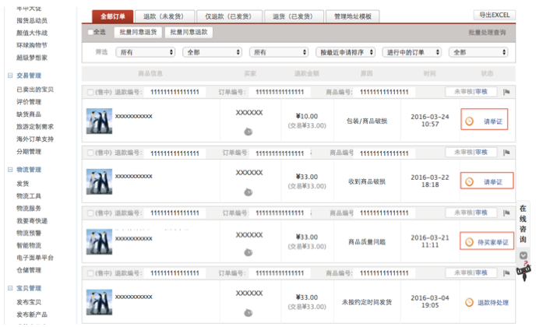
Task: Open 已卖出的宝贝 in the sidebar
Action: pos(35,90)
